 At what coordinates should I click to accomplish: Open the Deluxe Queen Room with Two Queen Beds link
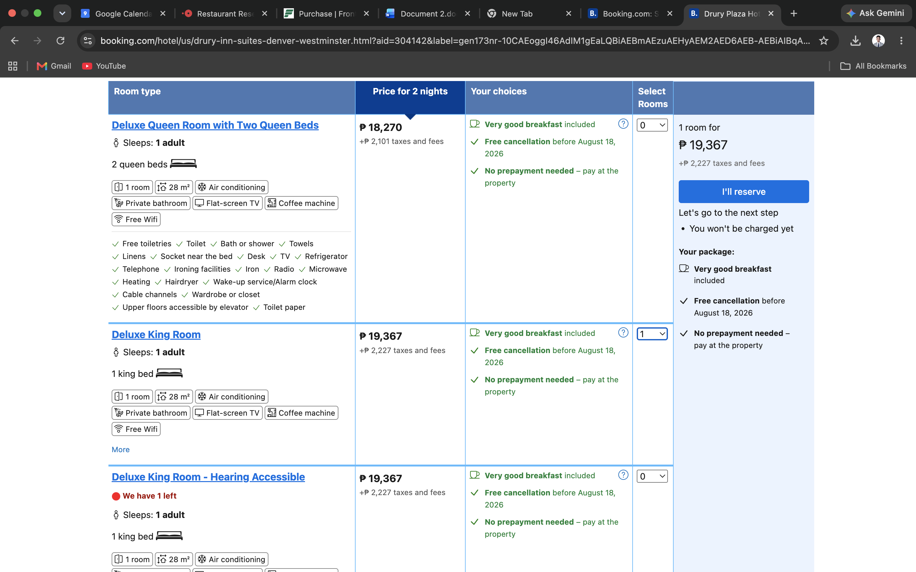[x=215, y=125]
